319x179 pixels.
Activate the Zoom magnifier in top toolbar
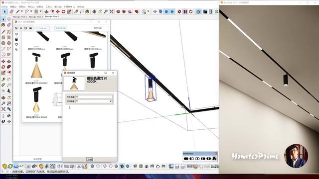(x=106, y=12)
